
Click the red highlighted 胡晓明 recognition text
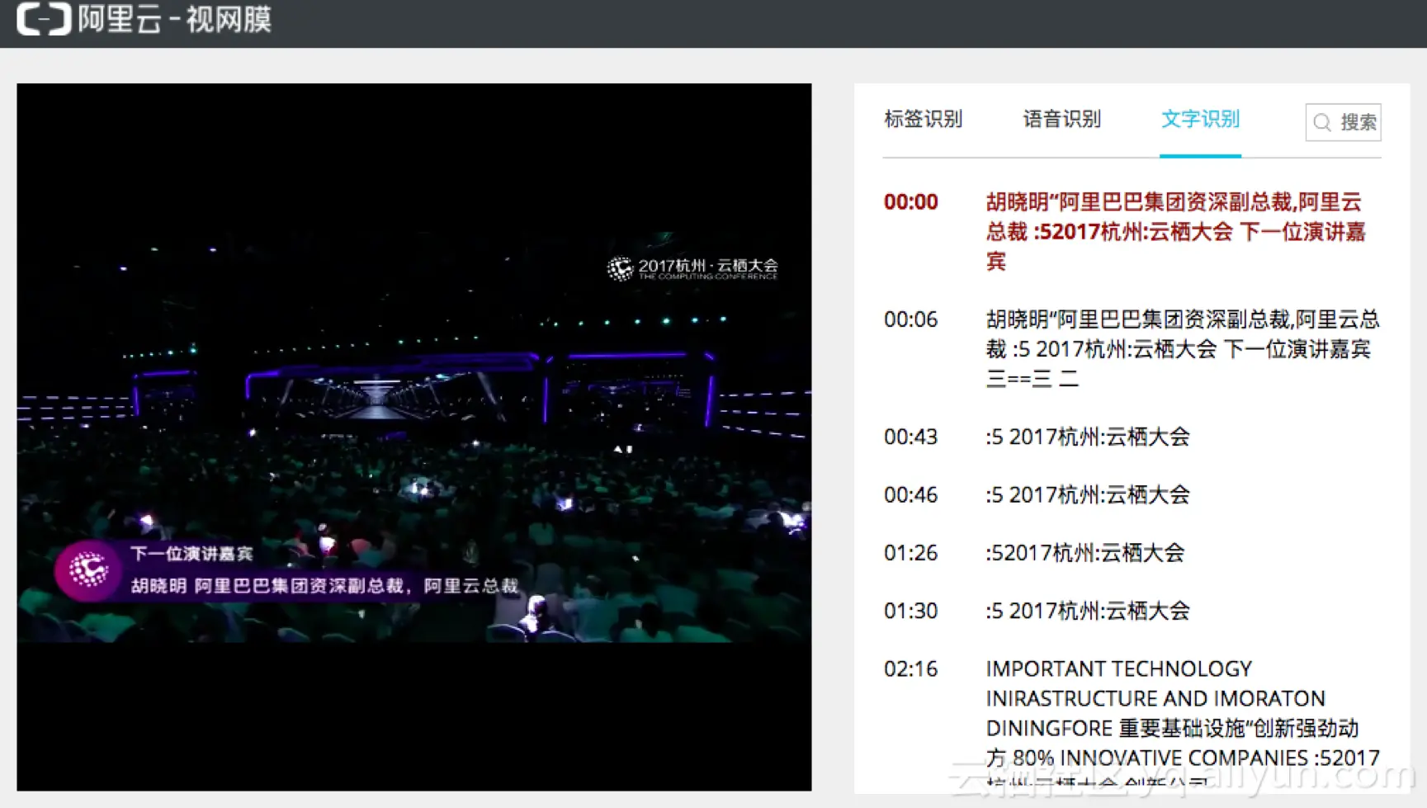(1175, 232)
